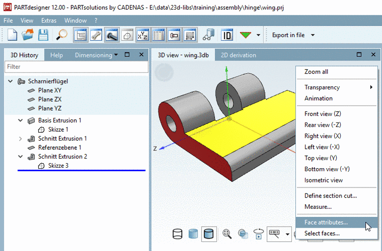The width and height of the screenshot is (382, 251).
Task: Select shaded with edges display mode
Action: 209,234
